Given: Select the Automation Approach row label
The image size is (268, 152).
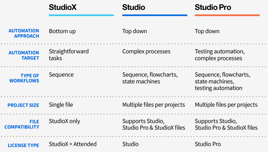Looking at the screenshot, I should [24, 33].
